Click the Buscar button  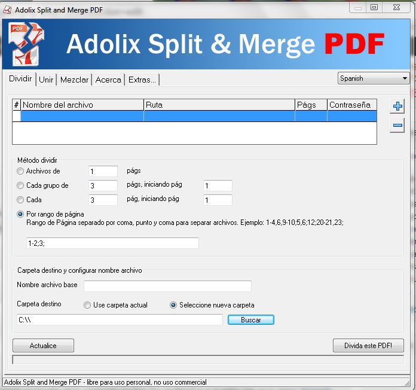click(250, 320)
